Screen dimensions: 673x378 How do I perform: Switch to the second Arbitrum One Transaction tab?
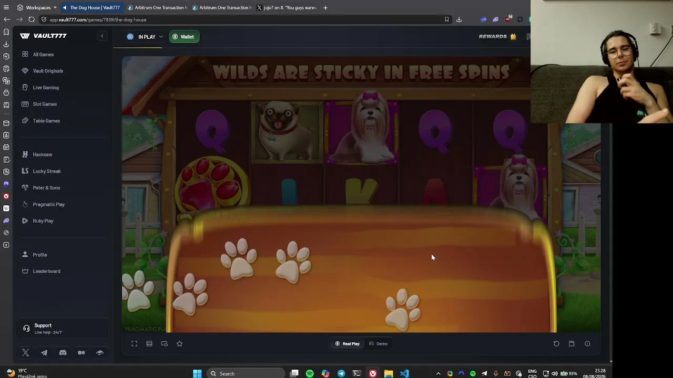222,7
